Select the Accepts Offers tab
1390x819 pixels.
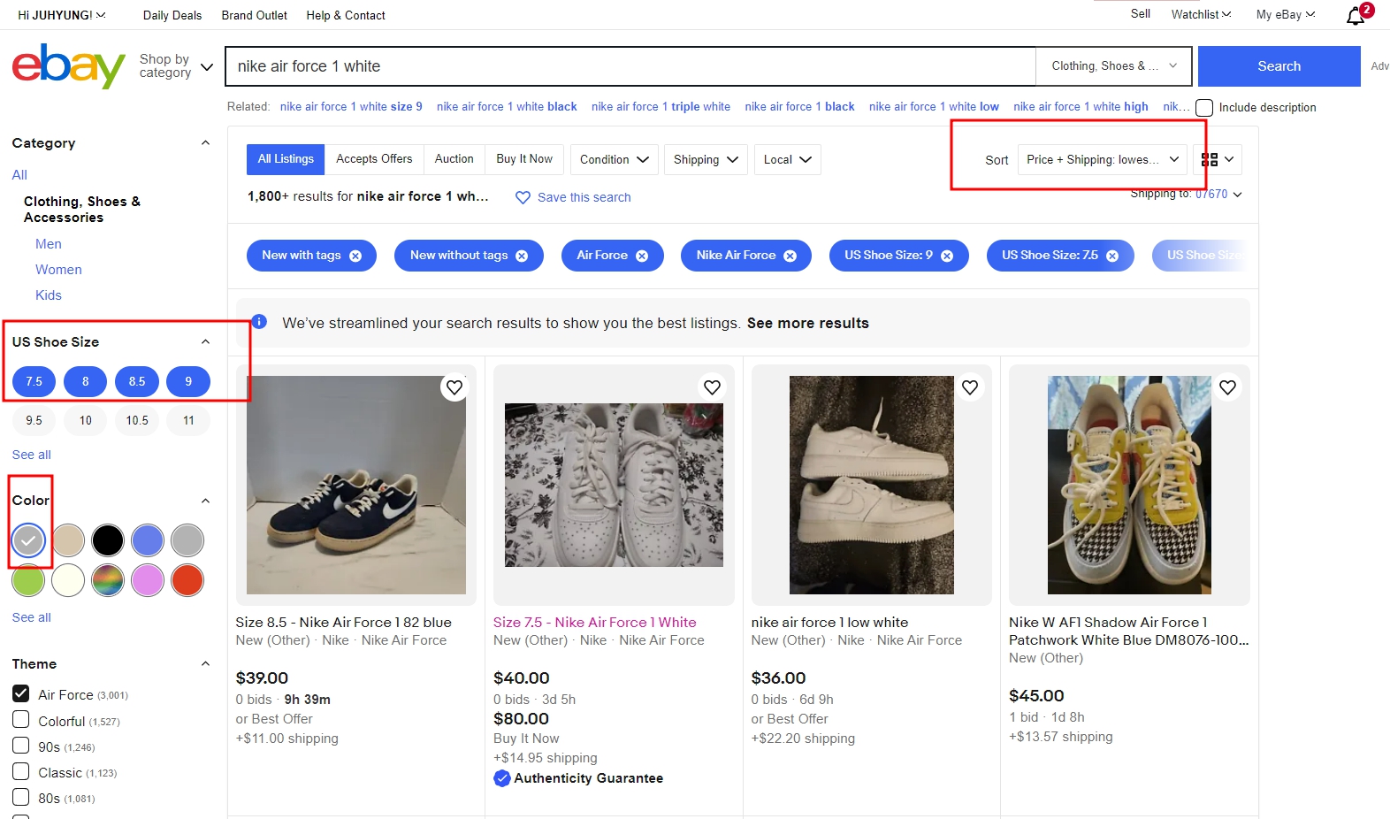374,159
